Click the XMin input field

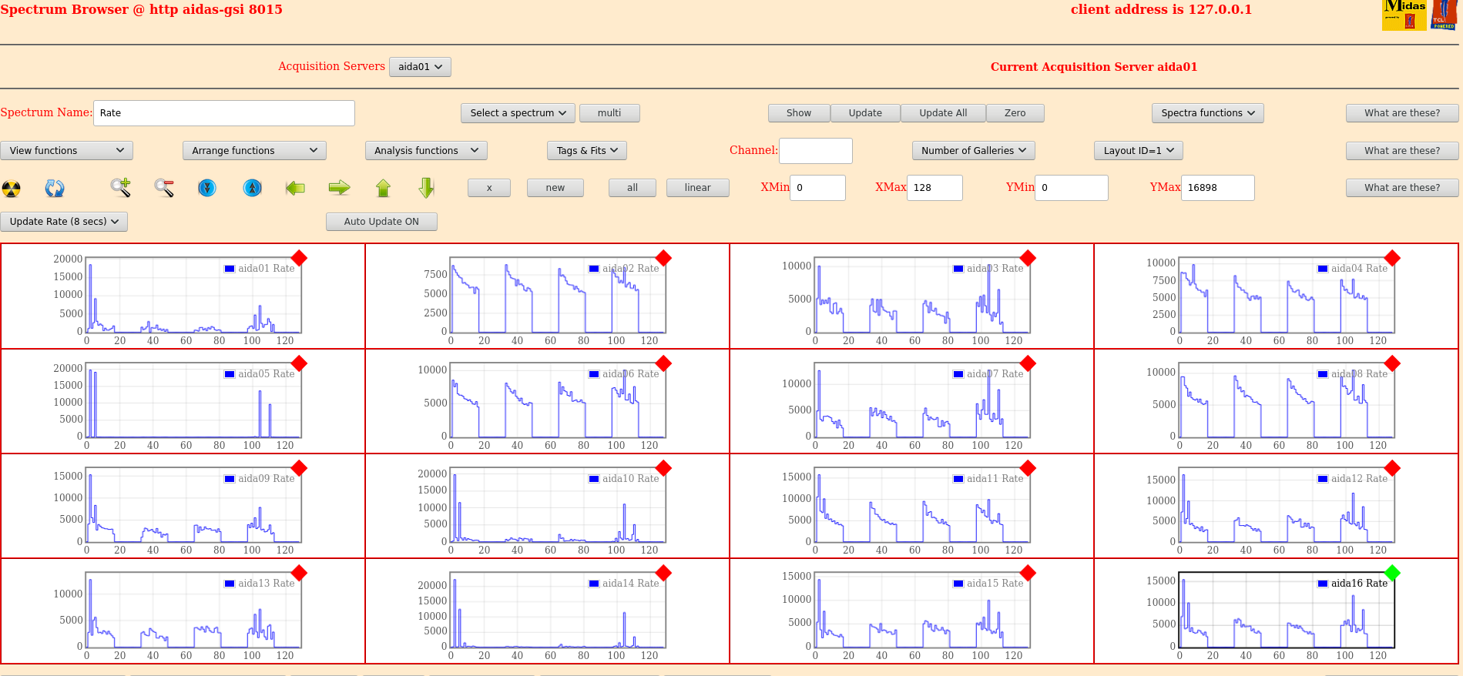coord(817,188)
